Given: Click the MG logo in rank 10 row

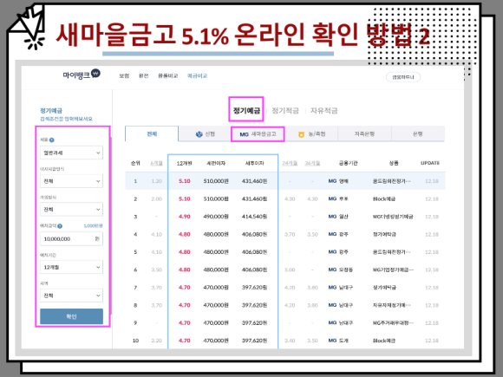Looking at the screenshot, I should point(332,341).
